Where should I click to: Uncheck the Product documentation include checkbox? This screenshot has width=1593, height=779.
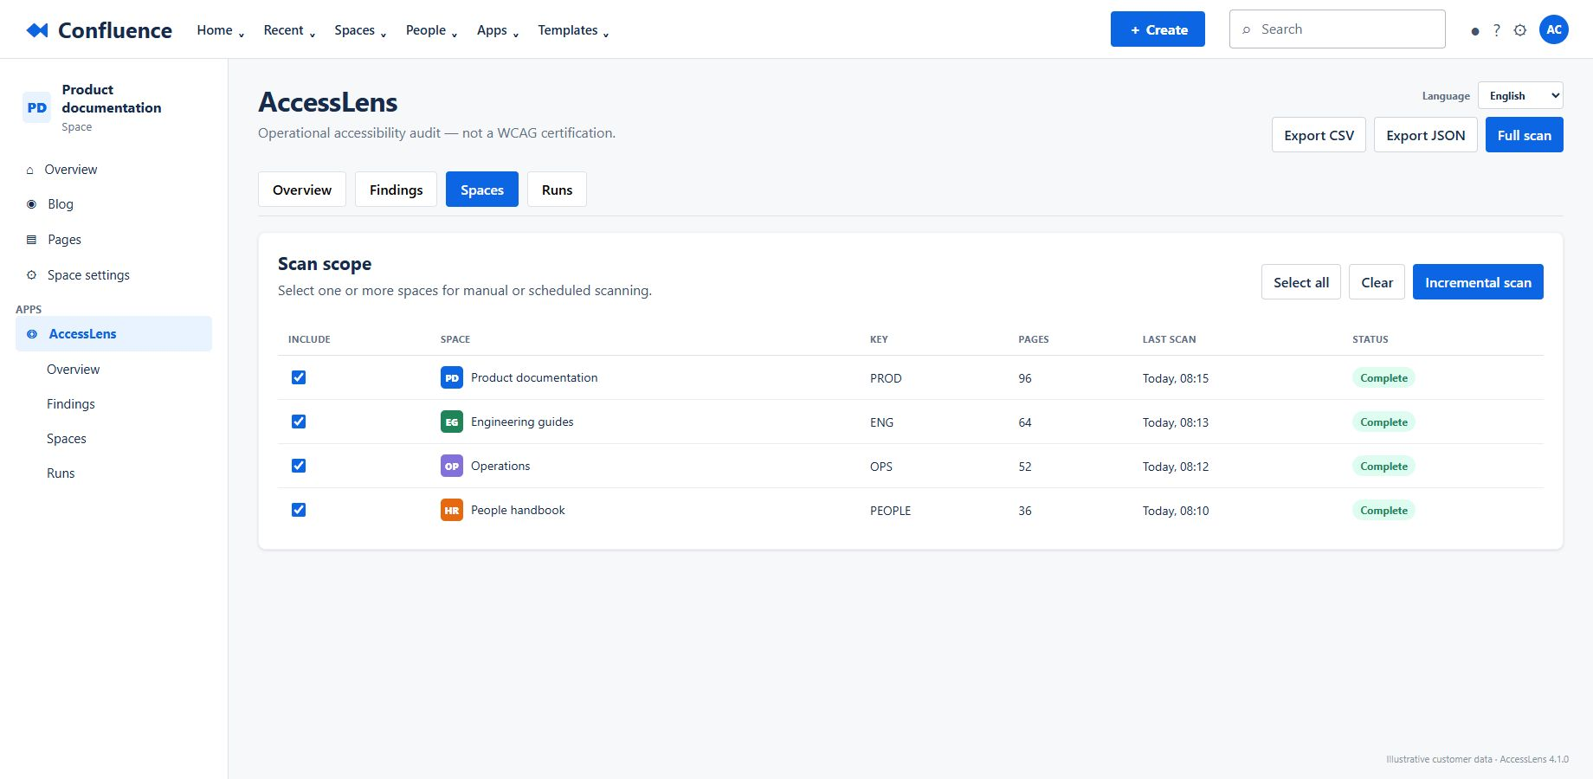pyautogui.click(x=299, y=377)
